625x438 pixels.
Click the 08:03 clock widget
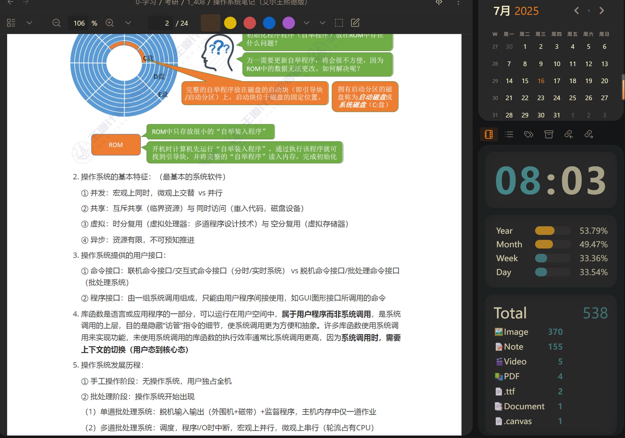pyautogui.click(x=551, y=180)
